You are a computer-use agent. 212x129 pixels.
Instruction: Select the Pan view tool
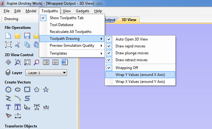(8, 62)
